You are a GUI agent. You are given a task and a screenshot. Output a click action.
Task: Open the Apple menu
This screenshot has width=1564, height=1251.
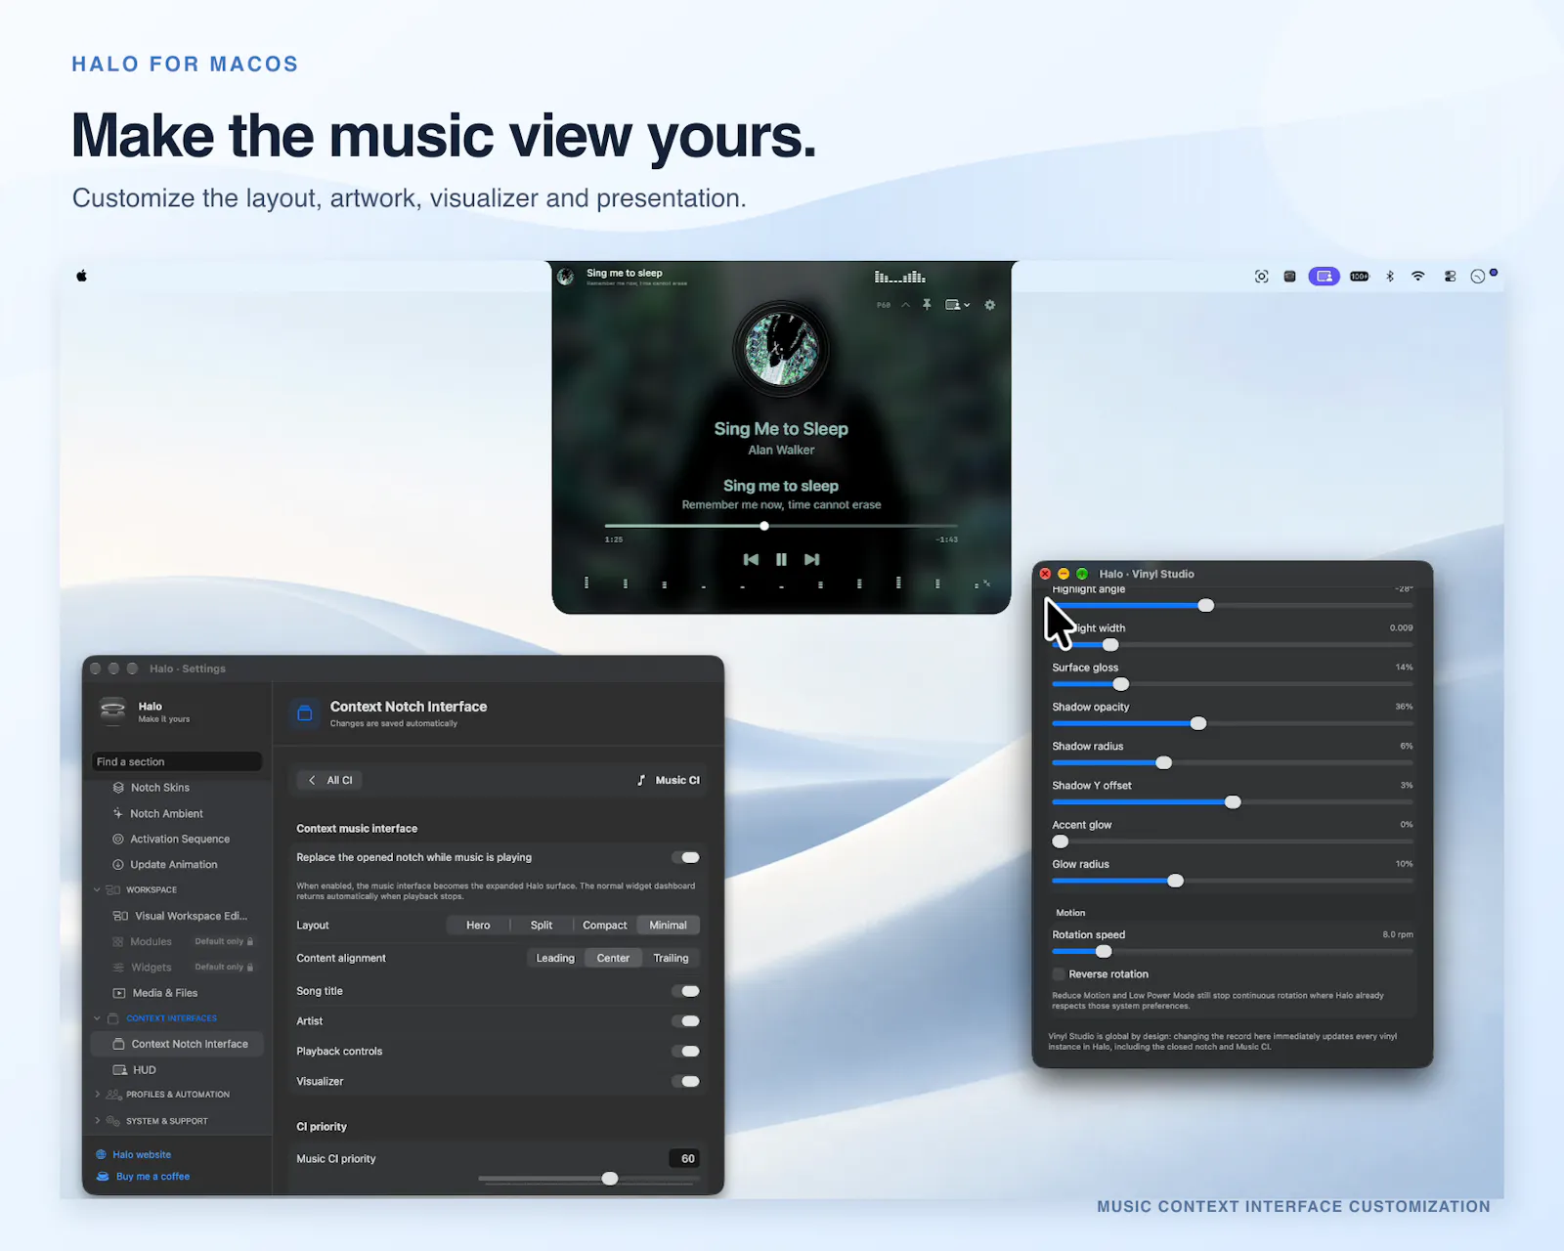(x=82, y=276)
